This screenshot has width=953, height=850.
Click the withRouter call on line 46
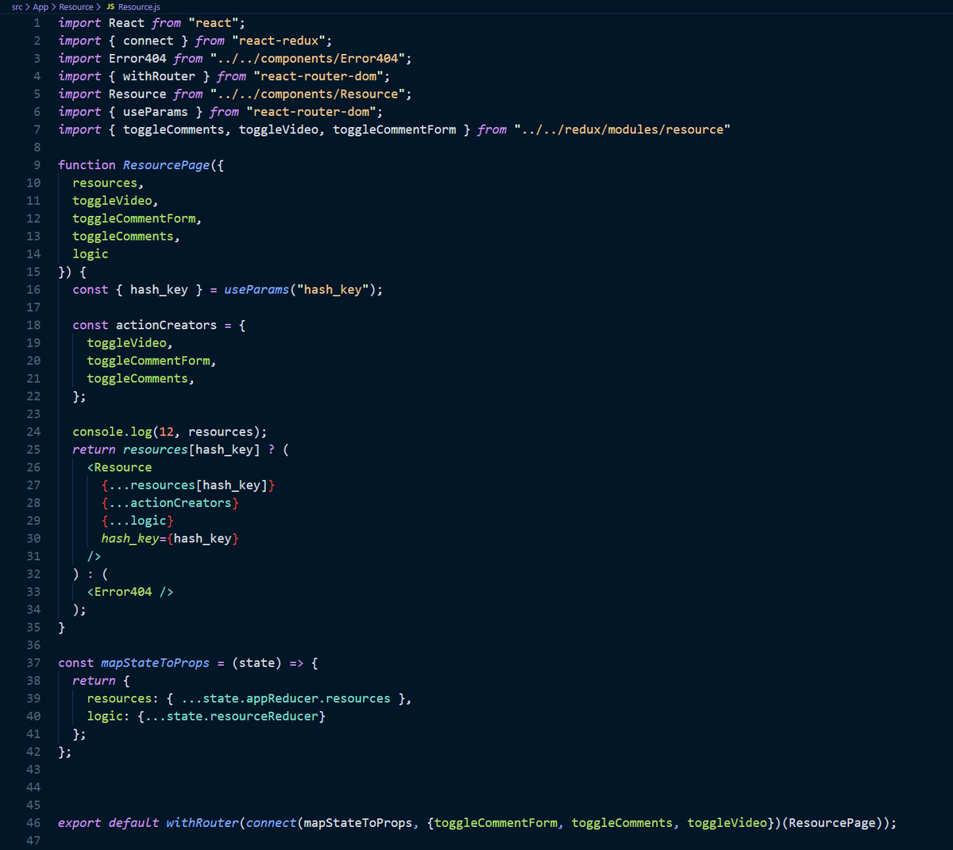pos(203,823)
